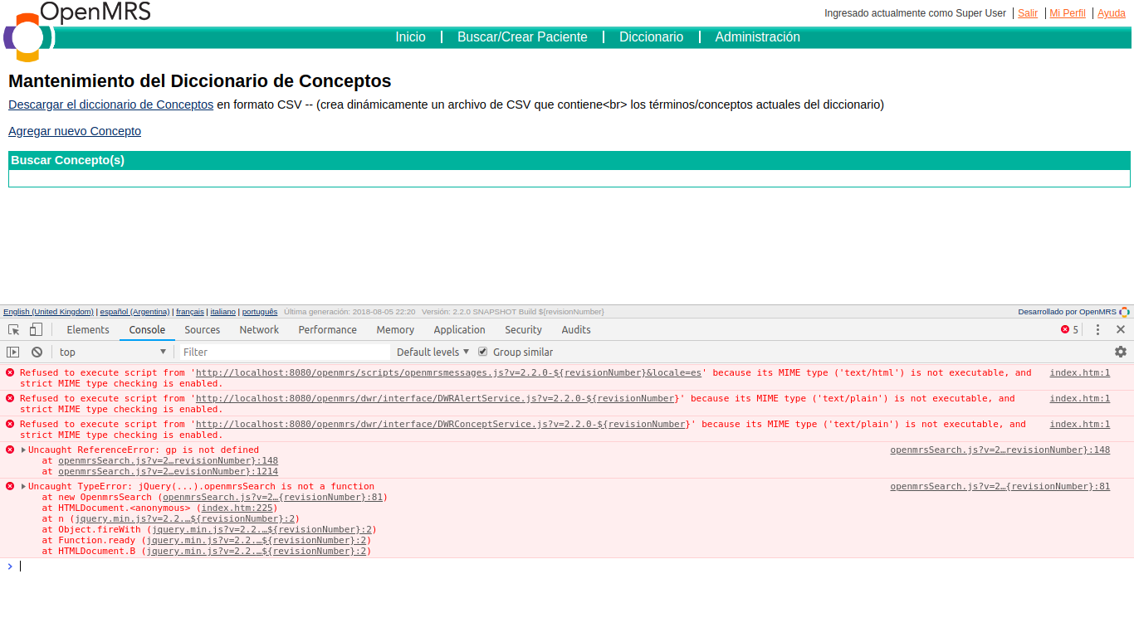Switch language to français
This screenshot has width=1134, height=637.
tap(190, 312)
